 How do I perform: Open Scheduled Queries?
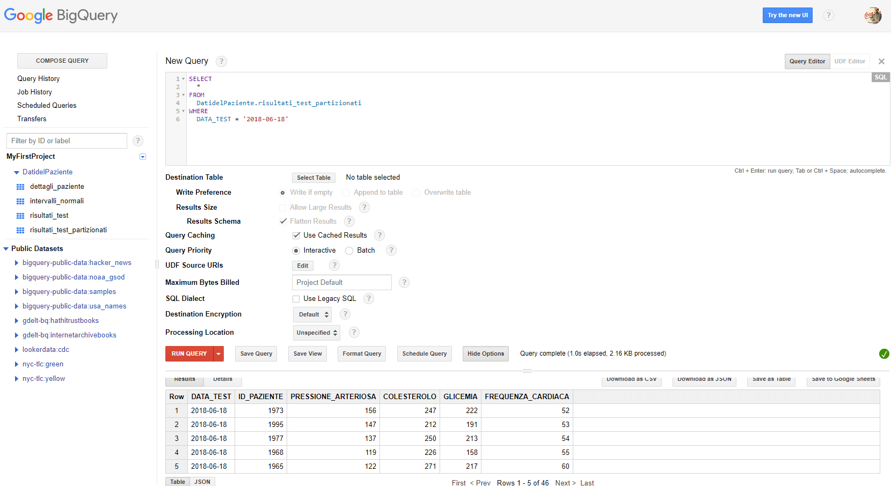coord(47,105)
